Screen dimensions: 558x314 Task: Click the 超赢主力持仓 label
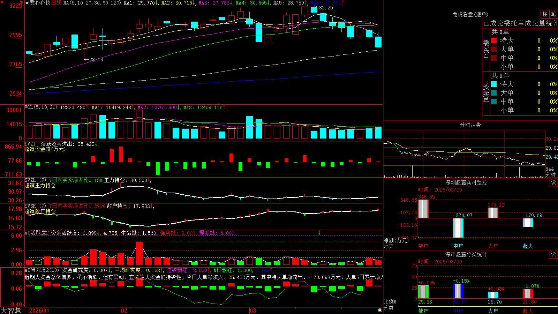[40, 185]
